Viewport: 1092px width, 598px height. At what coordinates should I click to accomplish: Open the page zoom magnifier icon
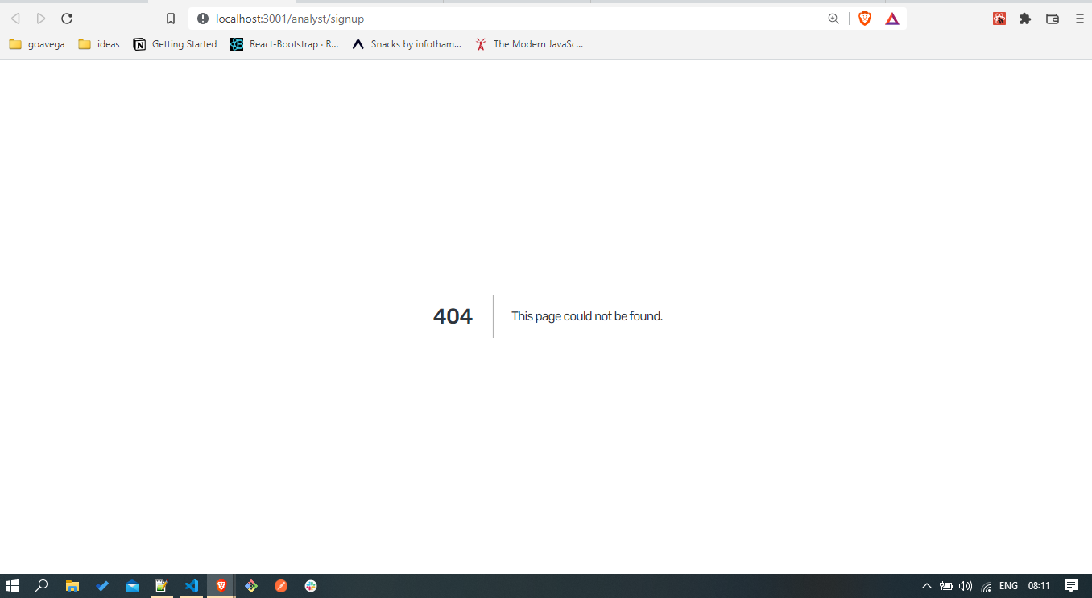833,18
